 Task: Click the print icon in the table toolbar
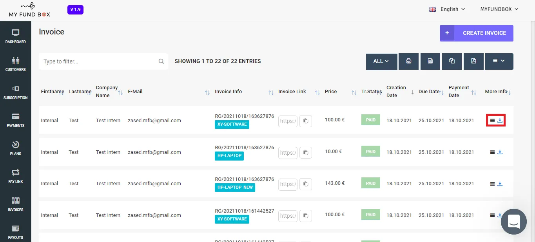[408, 61]
